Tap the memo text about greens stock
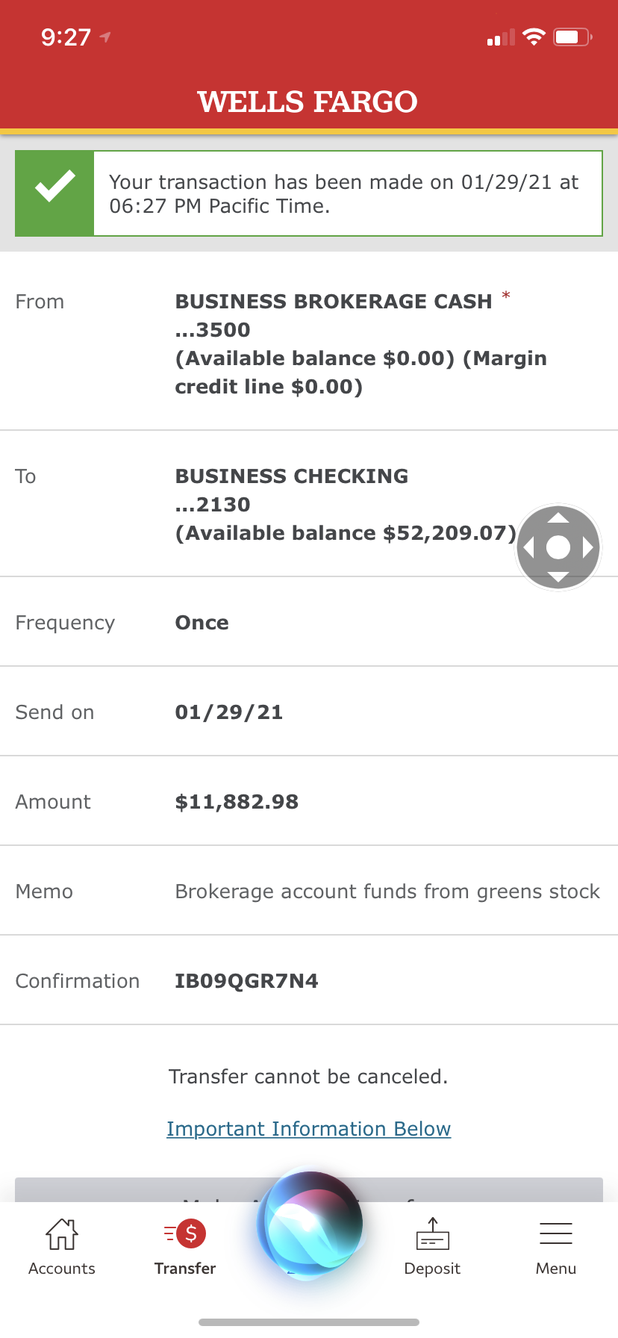 (387, 892)
